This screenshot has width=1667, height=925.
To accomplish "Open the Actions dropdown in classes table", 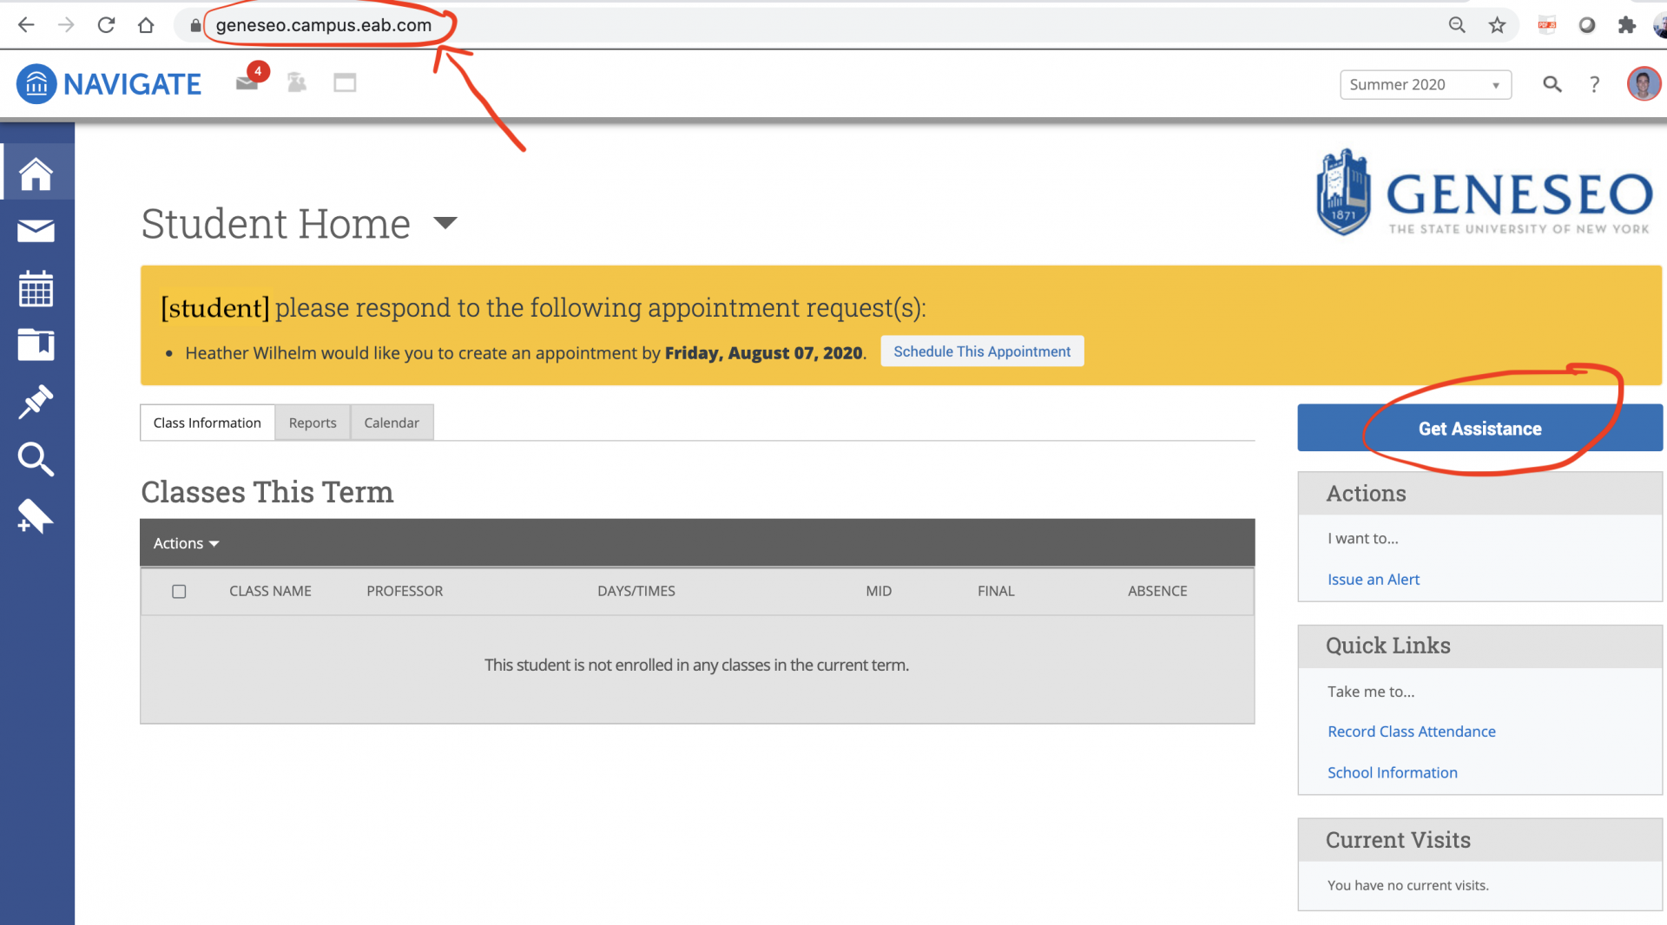I will pos(186,543).
